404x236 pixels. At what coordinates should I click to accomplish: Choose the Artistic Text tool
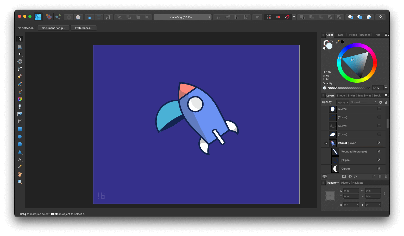20,159
